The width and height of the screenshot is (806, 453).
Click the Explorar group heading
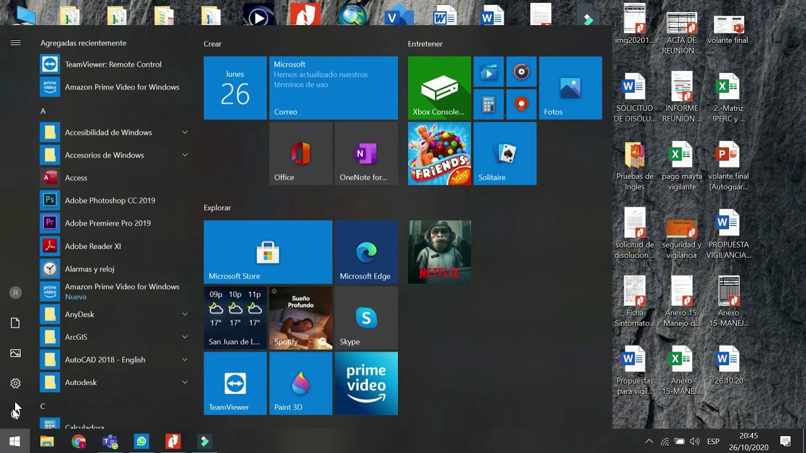click(x=217, y=208)
